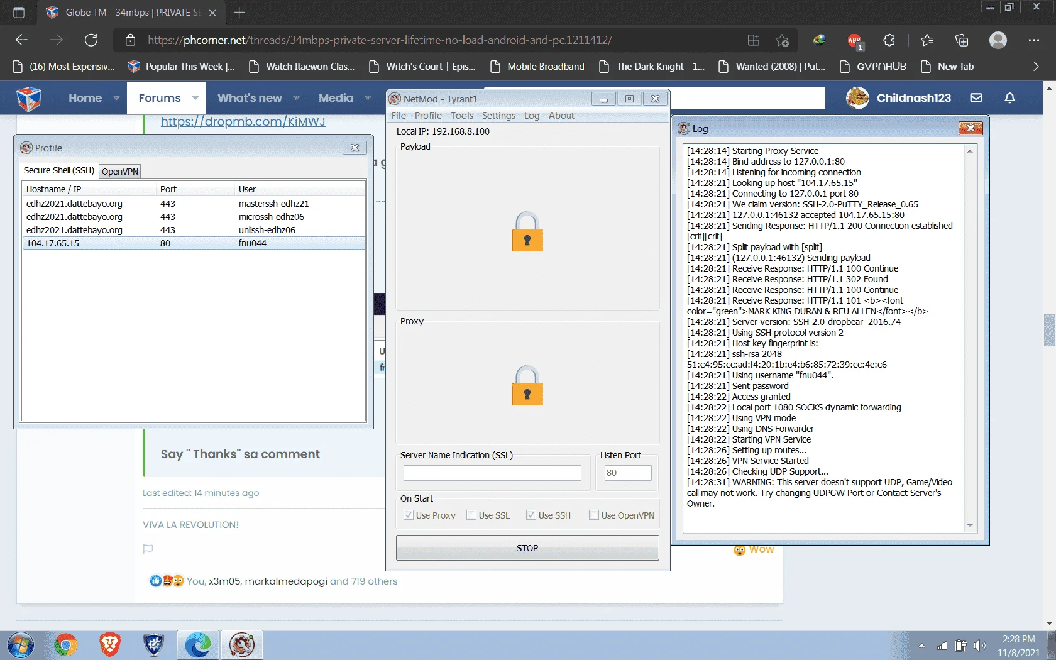Screen dimensions: 1056x660
Task: Open the forum inbox envelope icon
Action: pyautogui.click(x=976, y=98)
